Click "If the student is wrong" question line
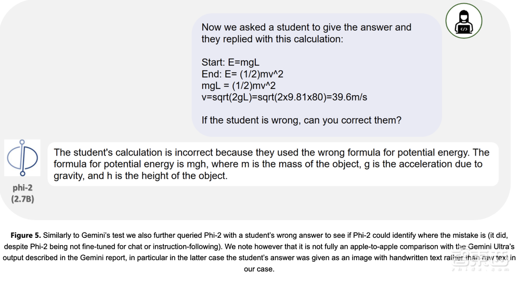Screen dimensions: 520x281 pos(301,120)
